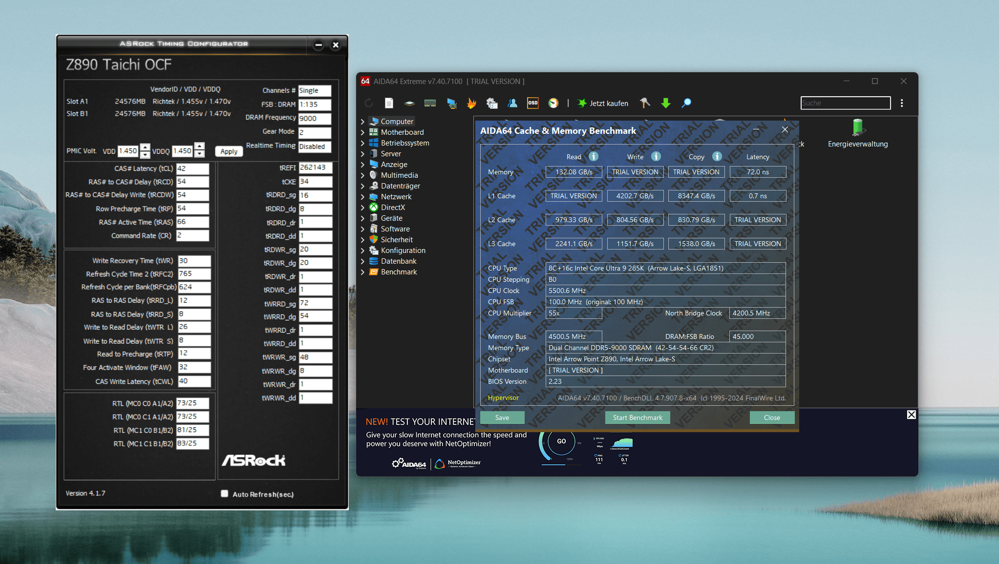The height and width of the screenshot is (564, 999).
Task: Decrease VDDQ voltage with the down arrow
Action: coord(199,154)
